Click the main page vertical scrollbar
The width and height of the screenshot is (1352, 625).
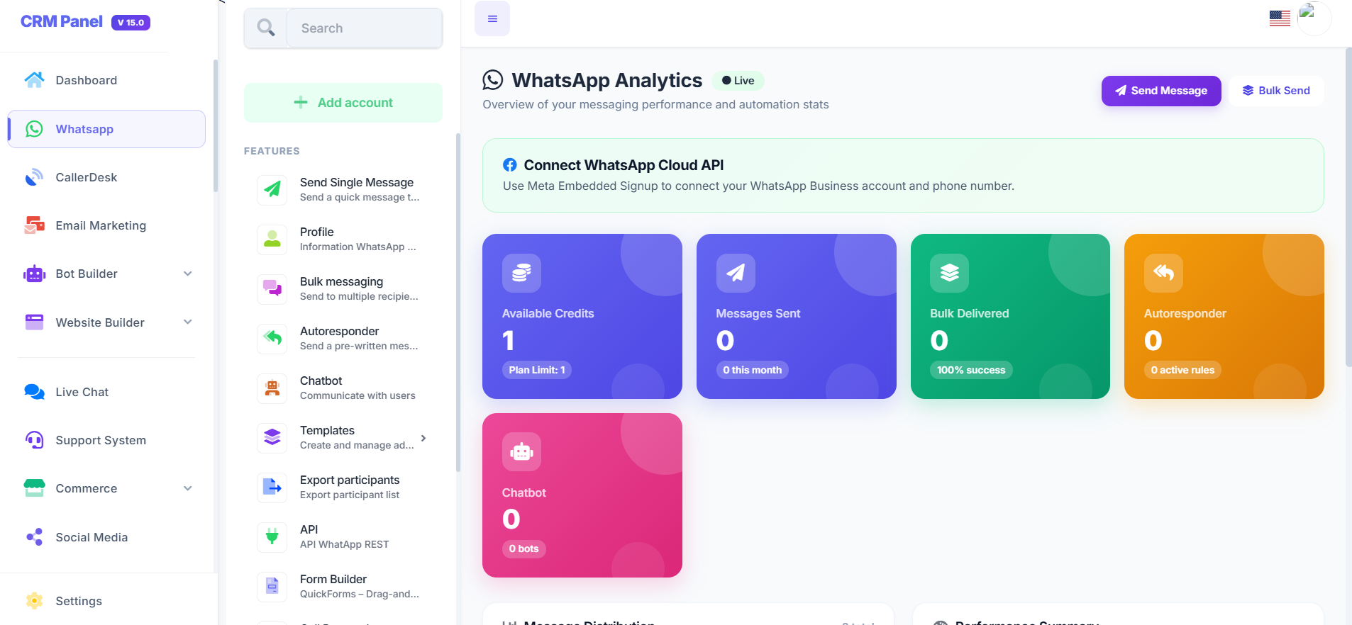coord(1348,207)
